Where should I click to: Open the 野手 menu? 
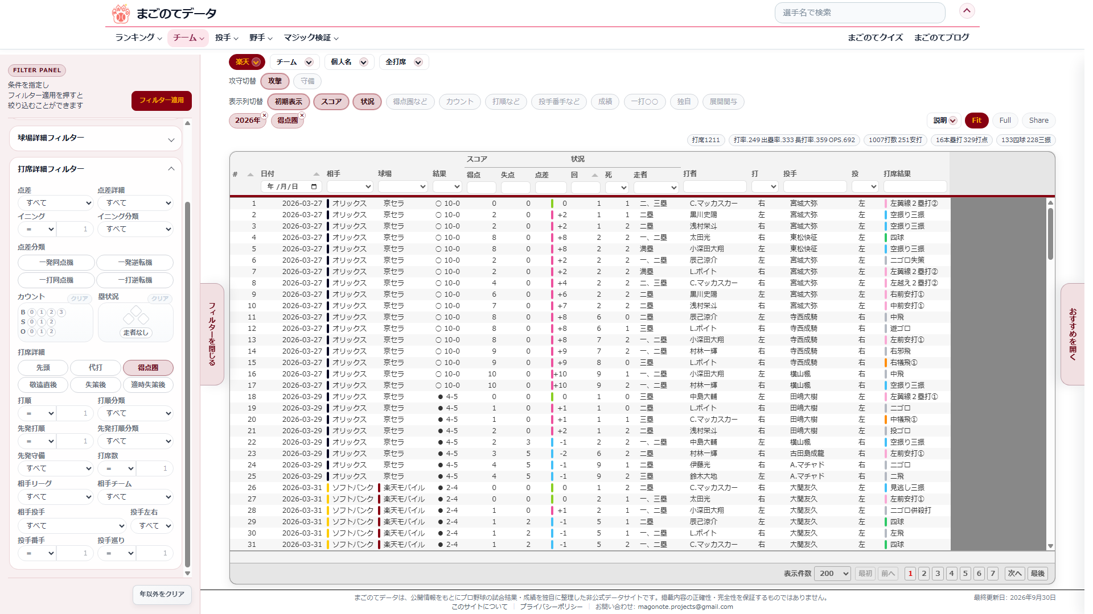pyautogui.click(x=261, y=38)
